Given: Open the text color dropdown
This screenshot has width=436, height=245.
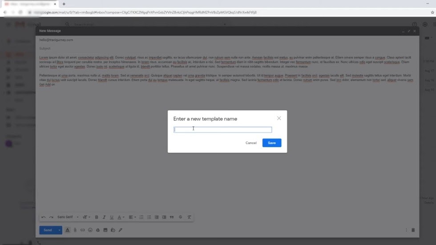Looking at the screenshot, I should 121,217.
